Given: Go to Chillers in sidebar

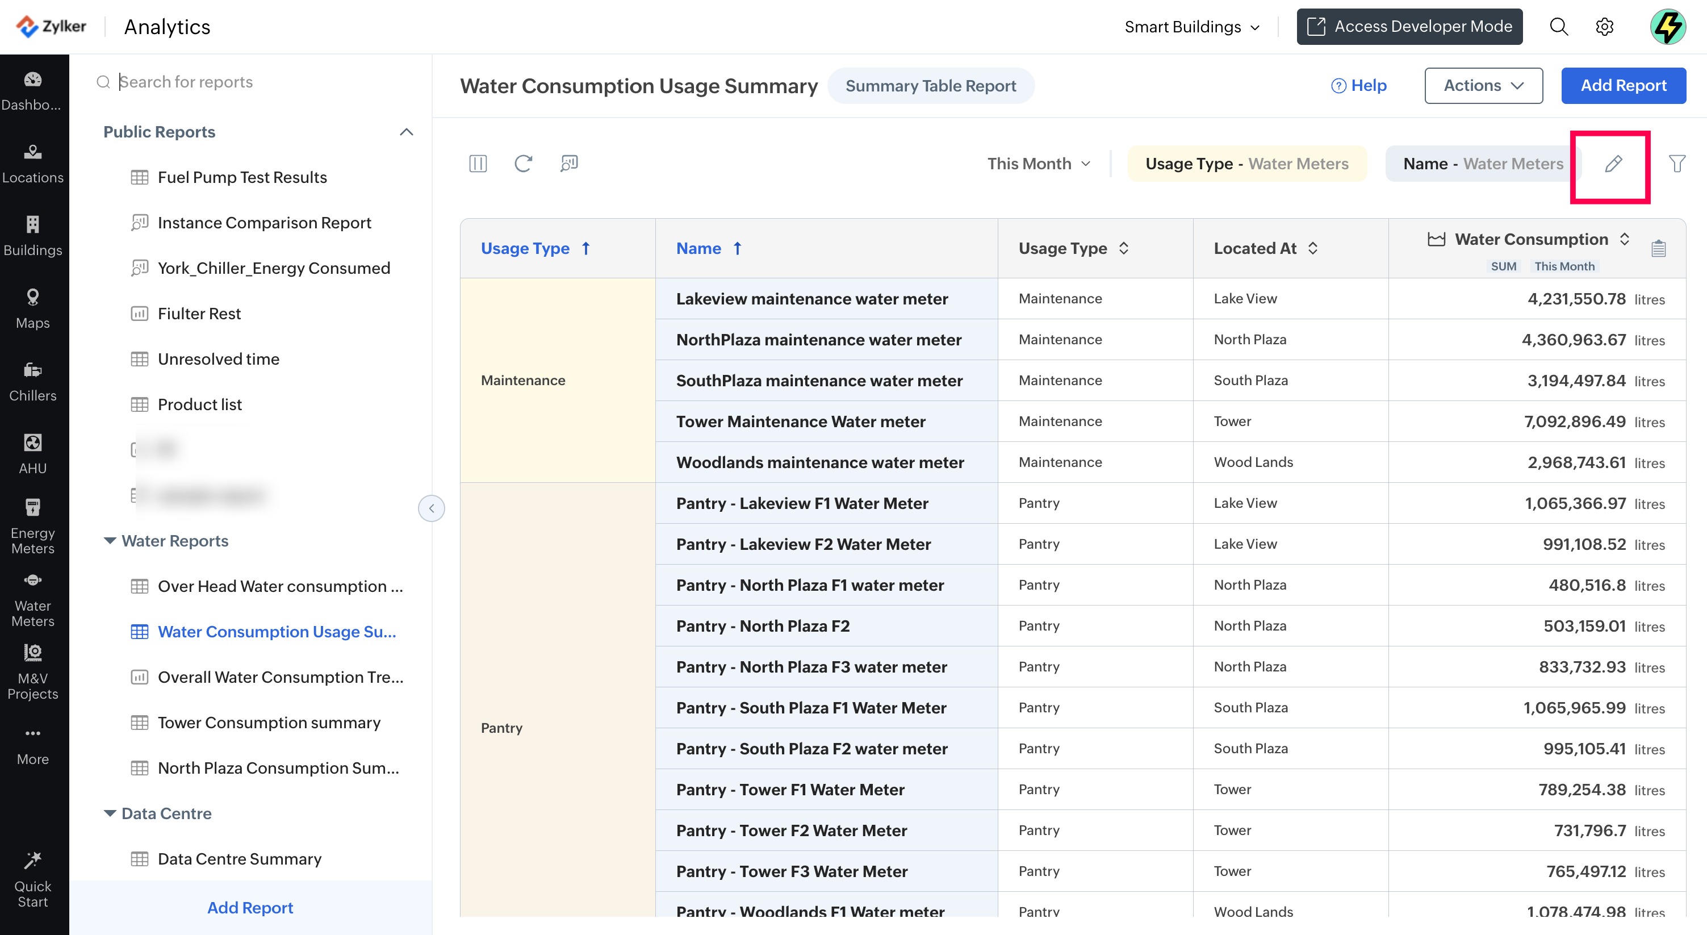Looking at the screenshot, I should pyautogui.click(x=32, y=381).
